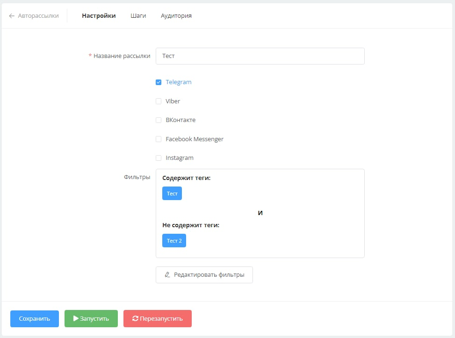Click the back arrow icon beside Авторассылки
The width and height of the screenshot is (455, 338).
(x=12, y=16)
